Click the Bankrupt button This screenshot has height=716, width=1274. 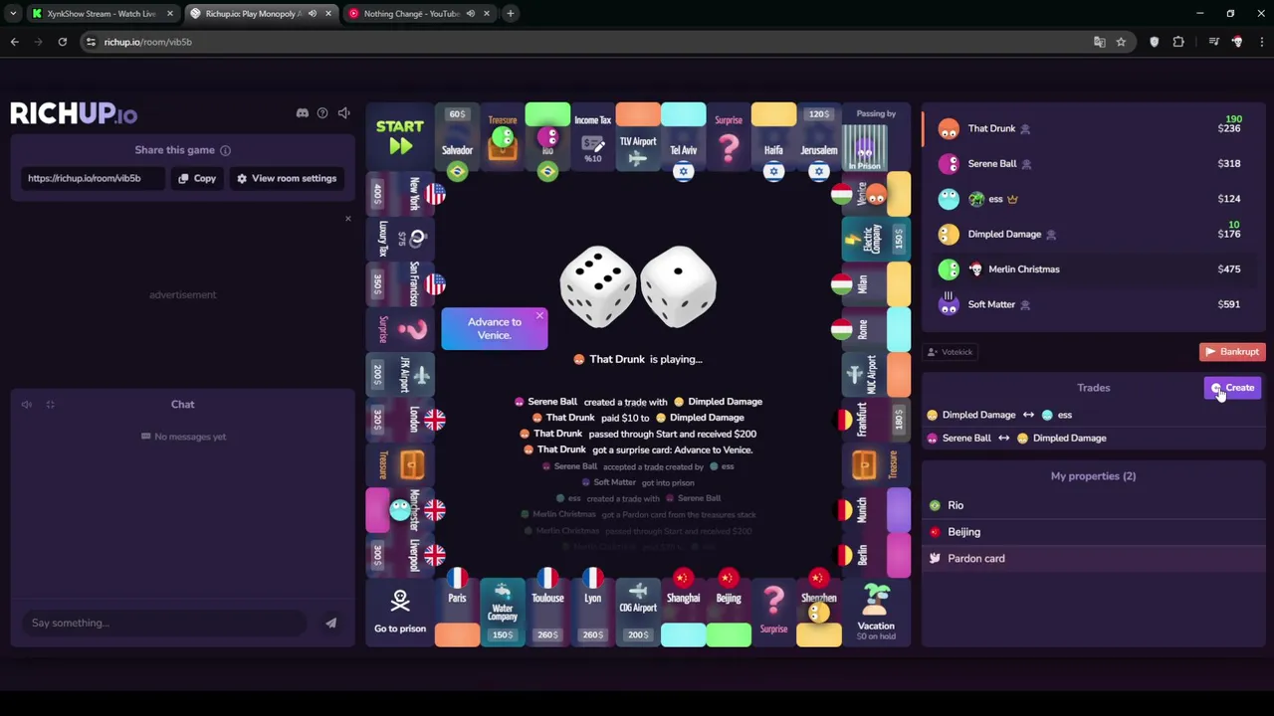point(1232,352)
